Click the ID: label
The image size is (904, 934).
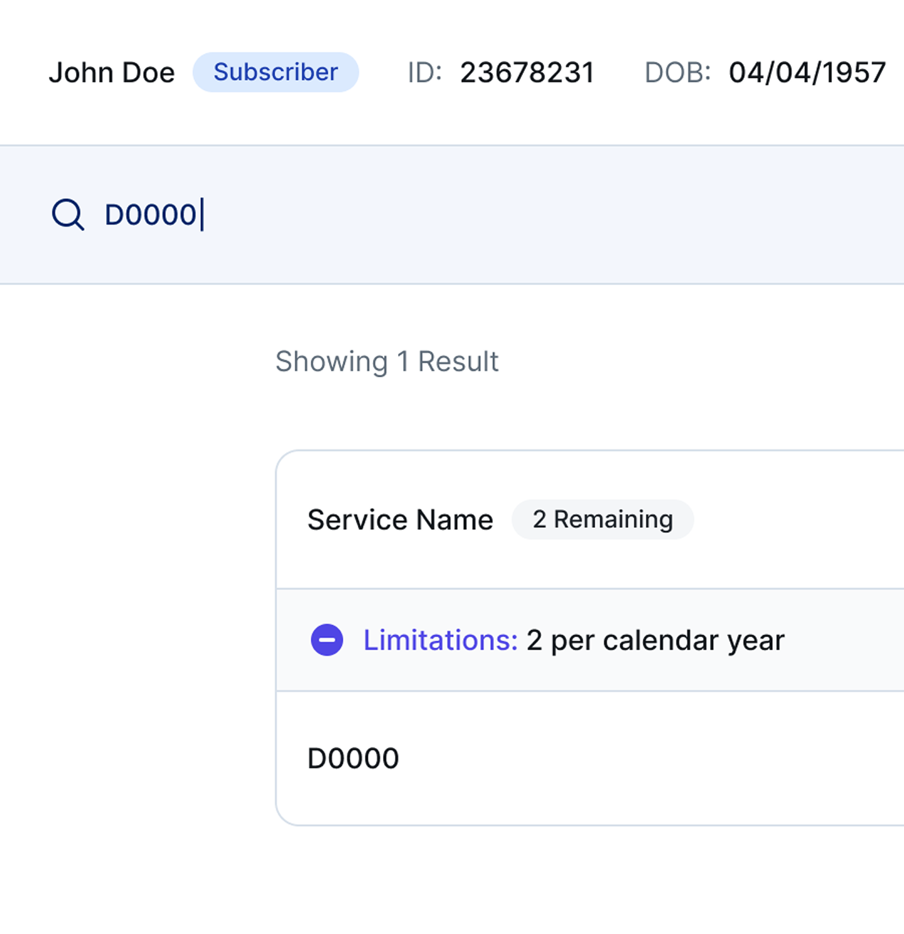coord(425,73)
